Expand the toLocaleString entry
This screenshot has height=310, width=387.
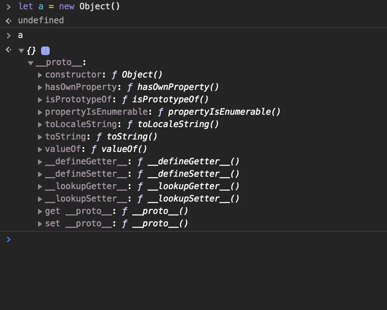coord(40,125)
